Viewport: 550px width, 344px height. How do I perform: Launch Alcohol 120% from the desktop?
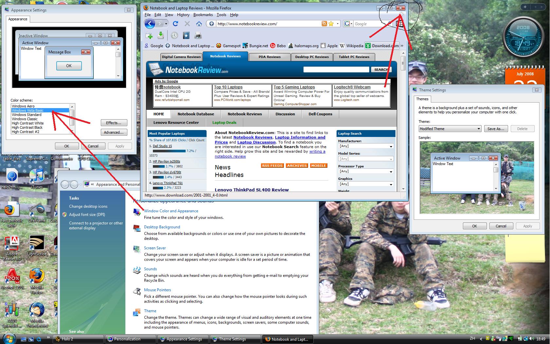12,279
